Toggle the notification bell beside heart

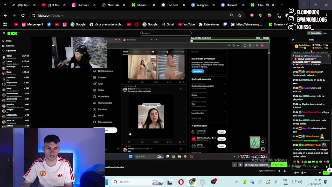[x=234, y=165]
